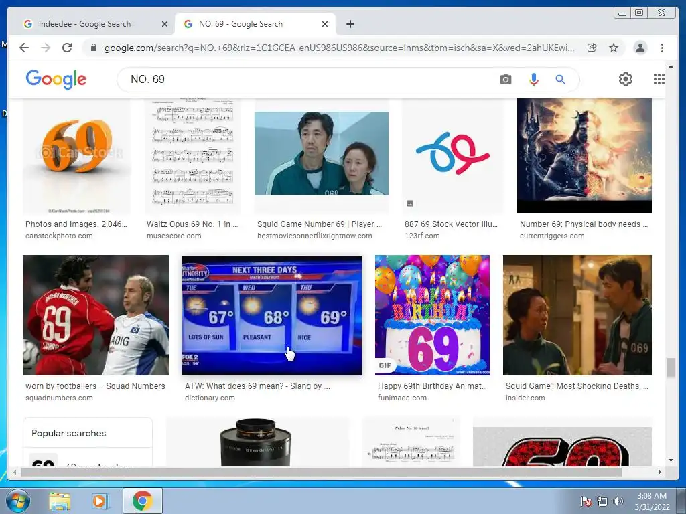This screenshot has width=686, height=514.
Task: Open Happy 69th Birthday GIF image
Action: [432, 315]
